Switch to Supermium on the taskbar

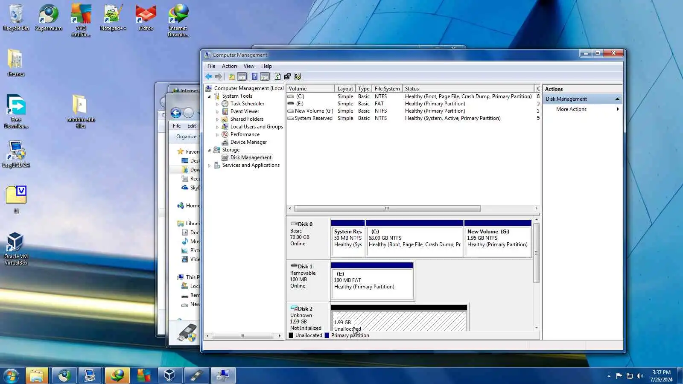click(x=64, y=376)
